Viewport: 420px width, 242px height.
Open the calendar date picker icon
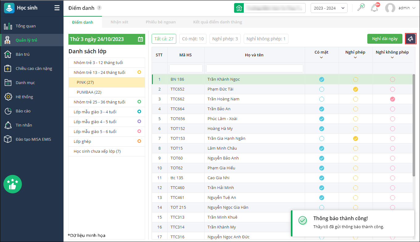[141, 39]
